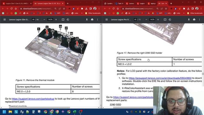The height and width of the screenshot is (115, 204).
Task: Open pcsupport downloads DS543953 link
Action: 160,78
